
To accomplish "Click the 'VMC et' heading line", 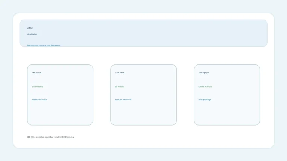I will tap(30, 28).
